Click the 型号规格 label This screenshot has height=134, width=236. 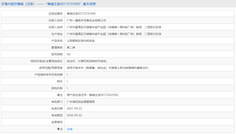point(57,54)
